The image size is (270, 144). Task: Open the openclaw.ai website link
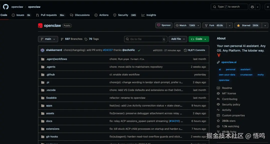coord(229,62)
